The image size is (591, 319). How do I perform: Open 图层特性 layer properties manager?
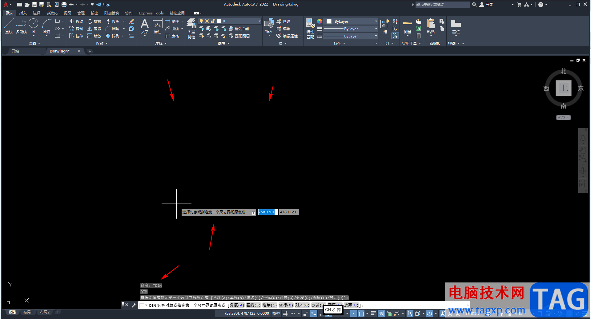coord(191,29)
